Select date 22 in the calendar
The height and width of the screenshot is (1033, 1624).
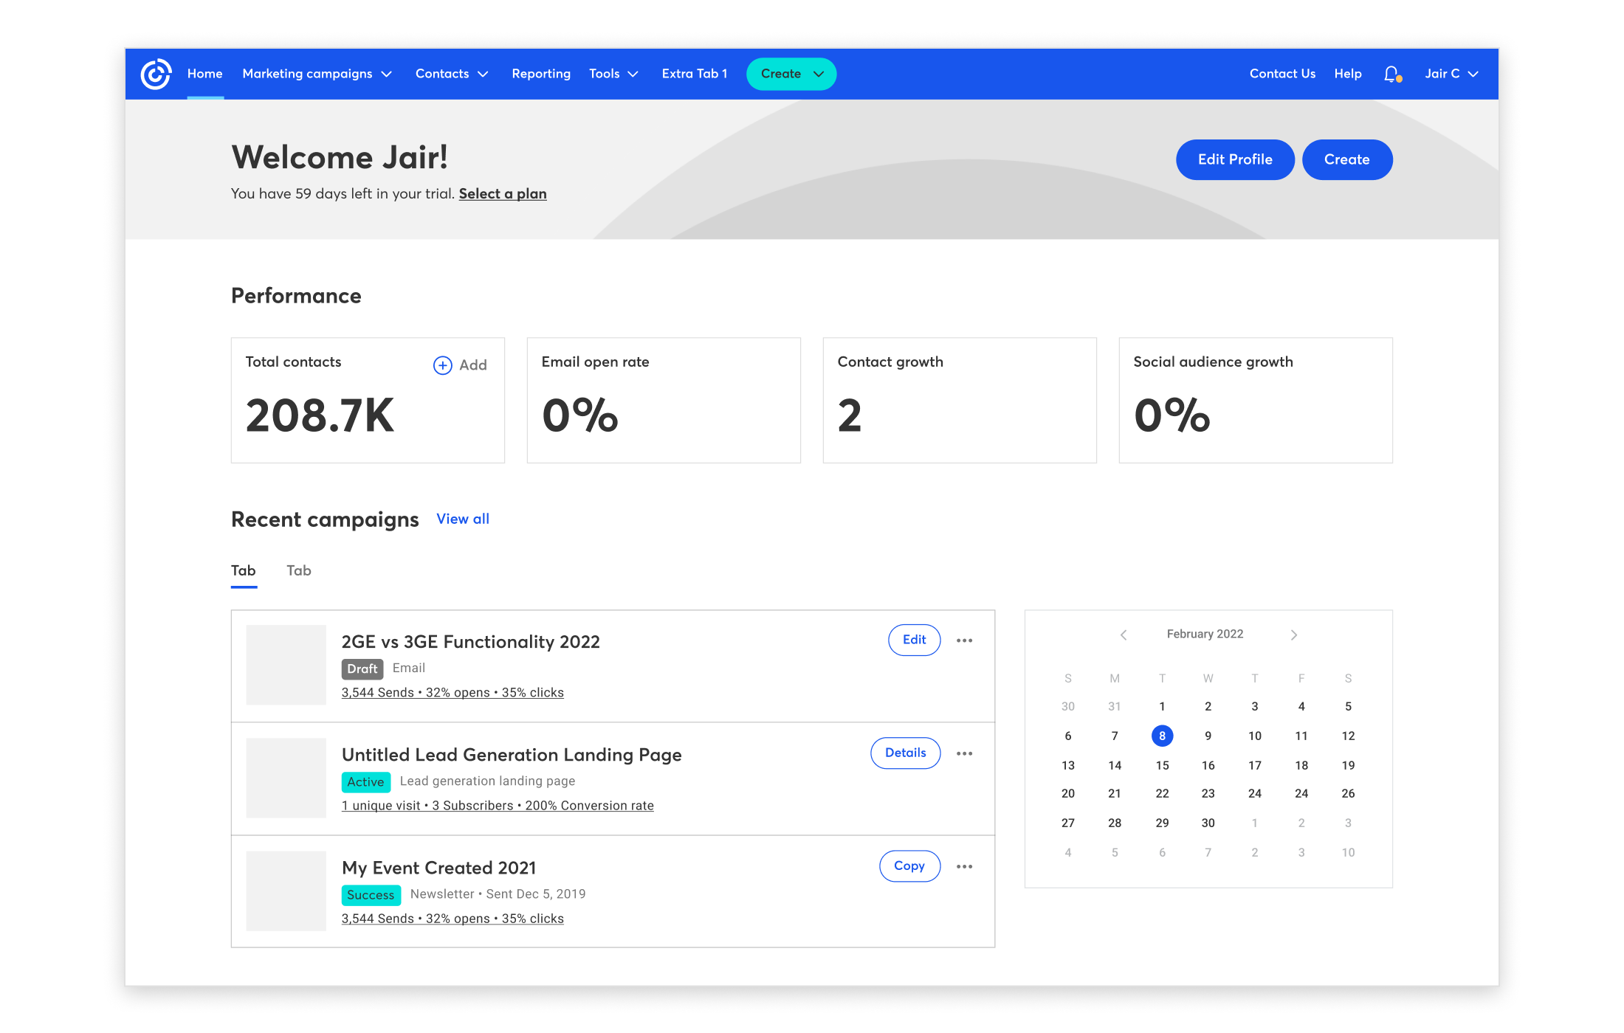(x=1162, y=793)
